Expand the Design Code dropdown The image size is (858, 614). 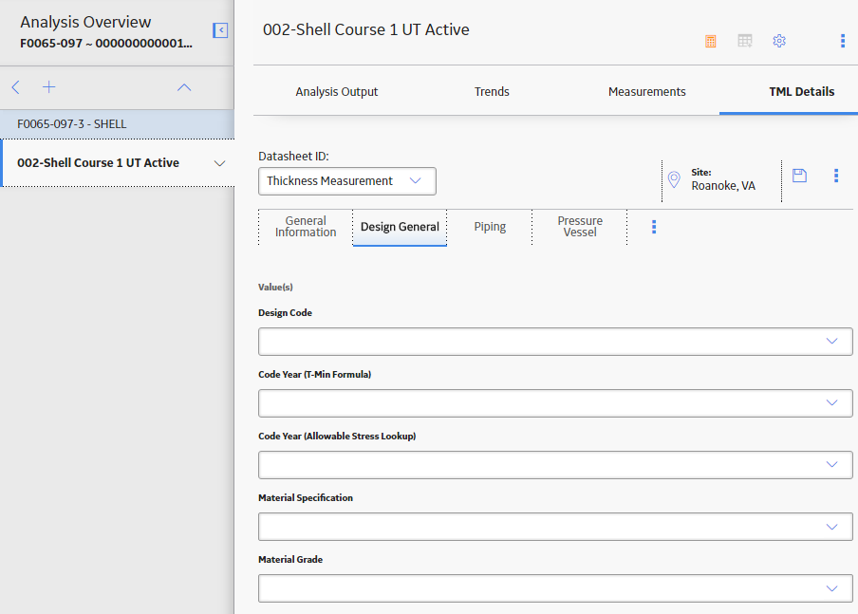[x=555, y=342]
